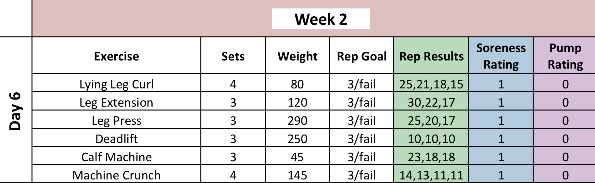This screenshot has width=595, height=183.
Task: Click Deadlift rep results 10,10,10
Action: pos(431,139)
